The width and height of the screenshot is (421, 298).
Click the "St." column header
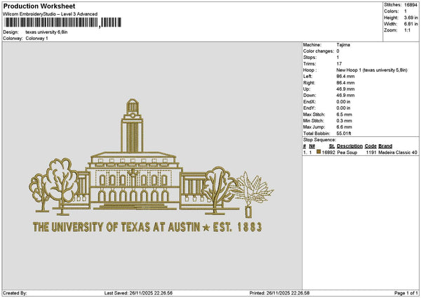[332, 146]
